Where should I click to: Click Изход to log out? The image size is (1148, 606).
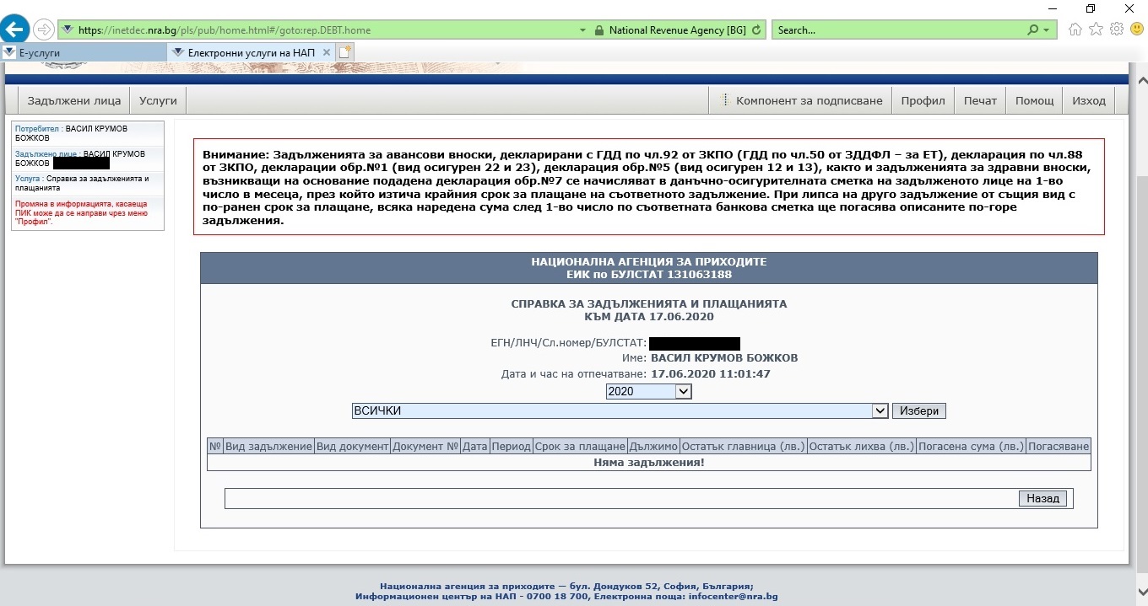pos(1089,100)
